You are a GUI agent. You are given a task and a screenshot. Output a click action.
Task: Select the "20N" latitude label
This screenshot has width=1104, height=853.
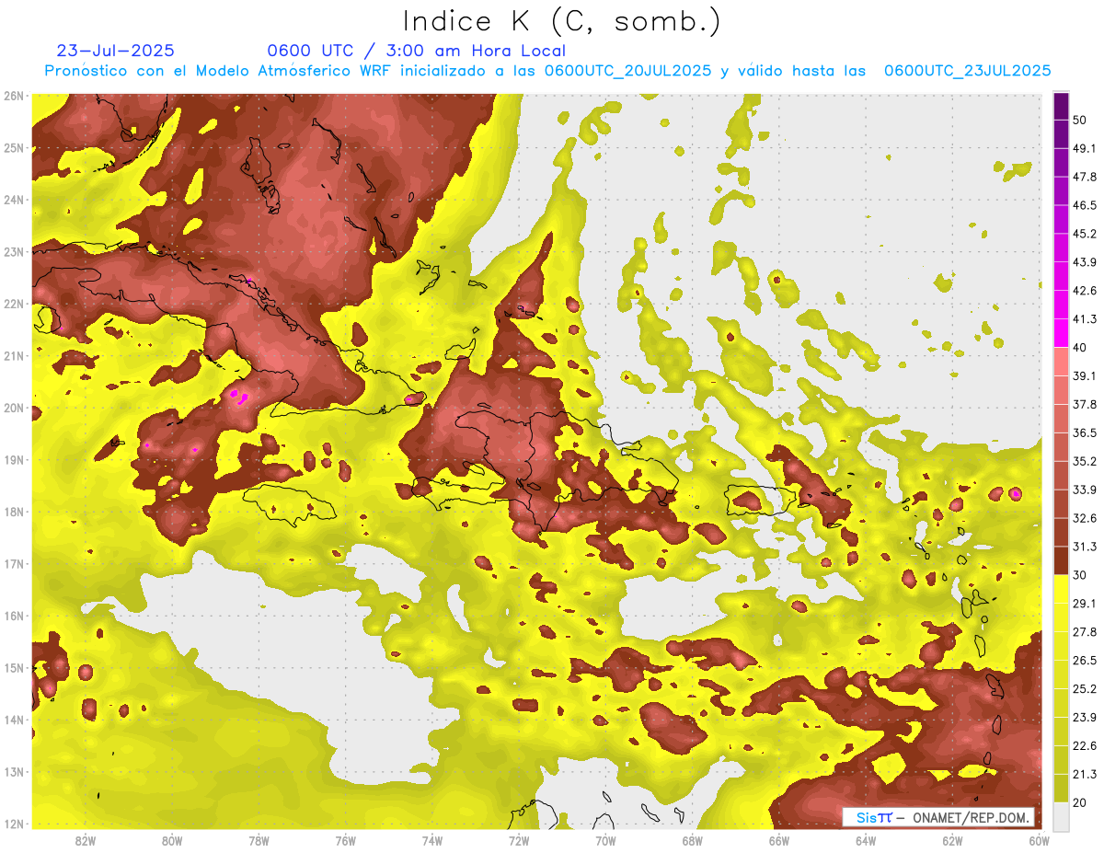(x=13, y=408)
